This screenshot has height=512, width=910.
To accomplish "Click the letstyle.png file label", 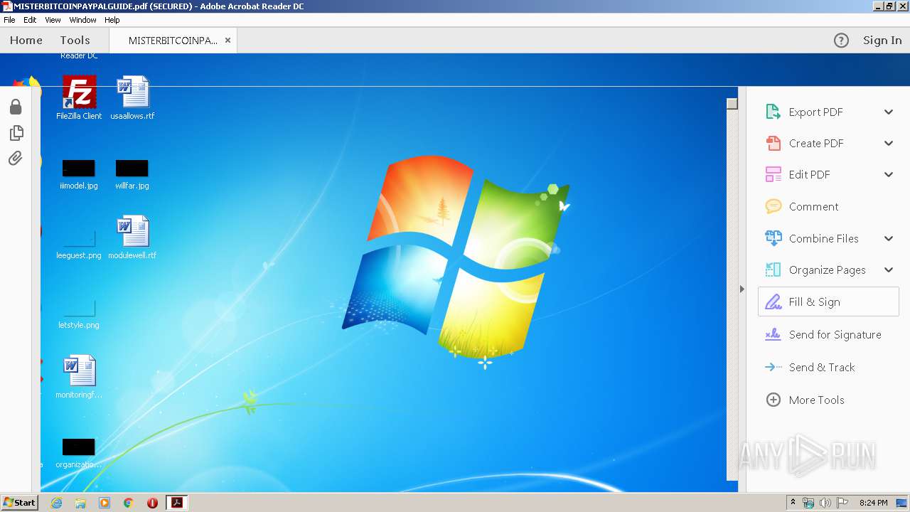I will click(79, 325).
